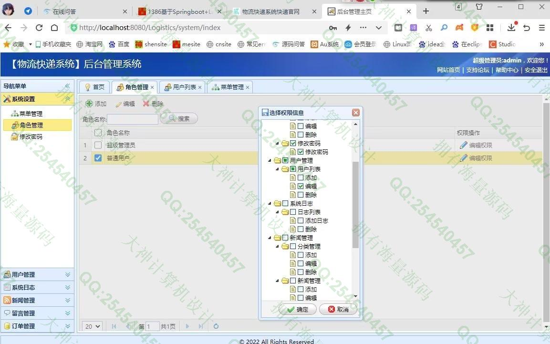Collapse the 导航菜单 panel with double arrows
Image resolution: width=550 pixels, height=344 pixels.
point(67,86)
